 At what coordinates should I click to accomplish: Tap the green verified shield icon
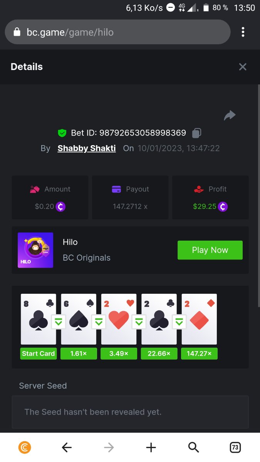pos(62,133)
